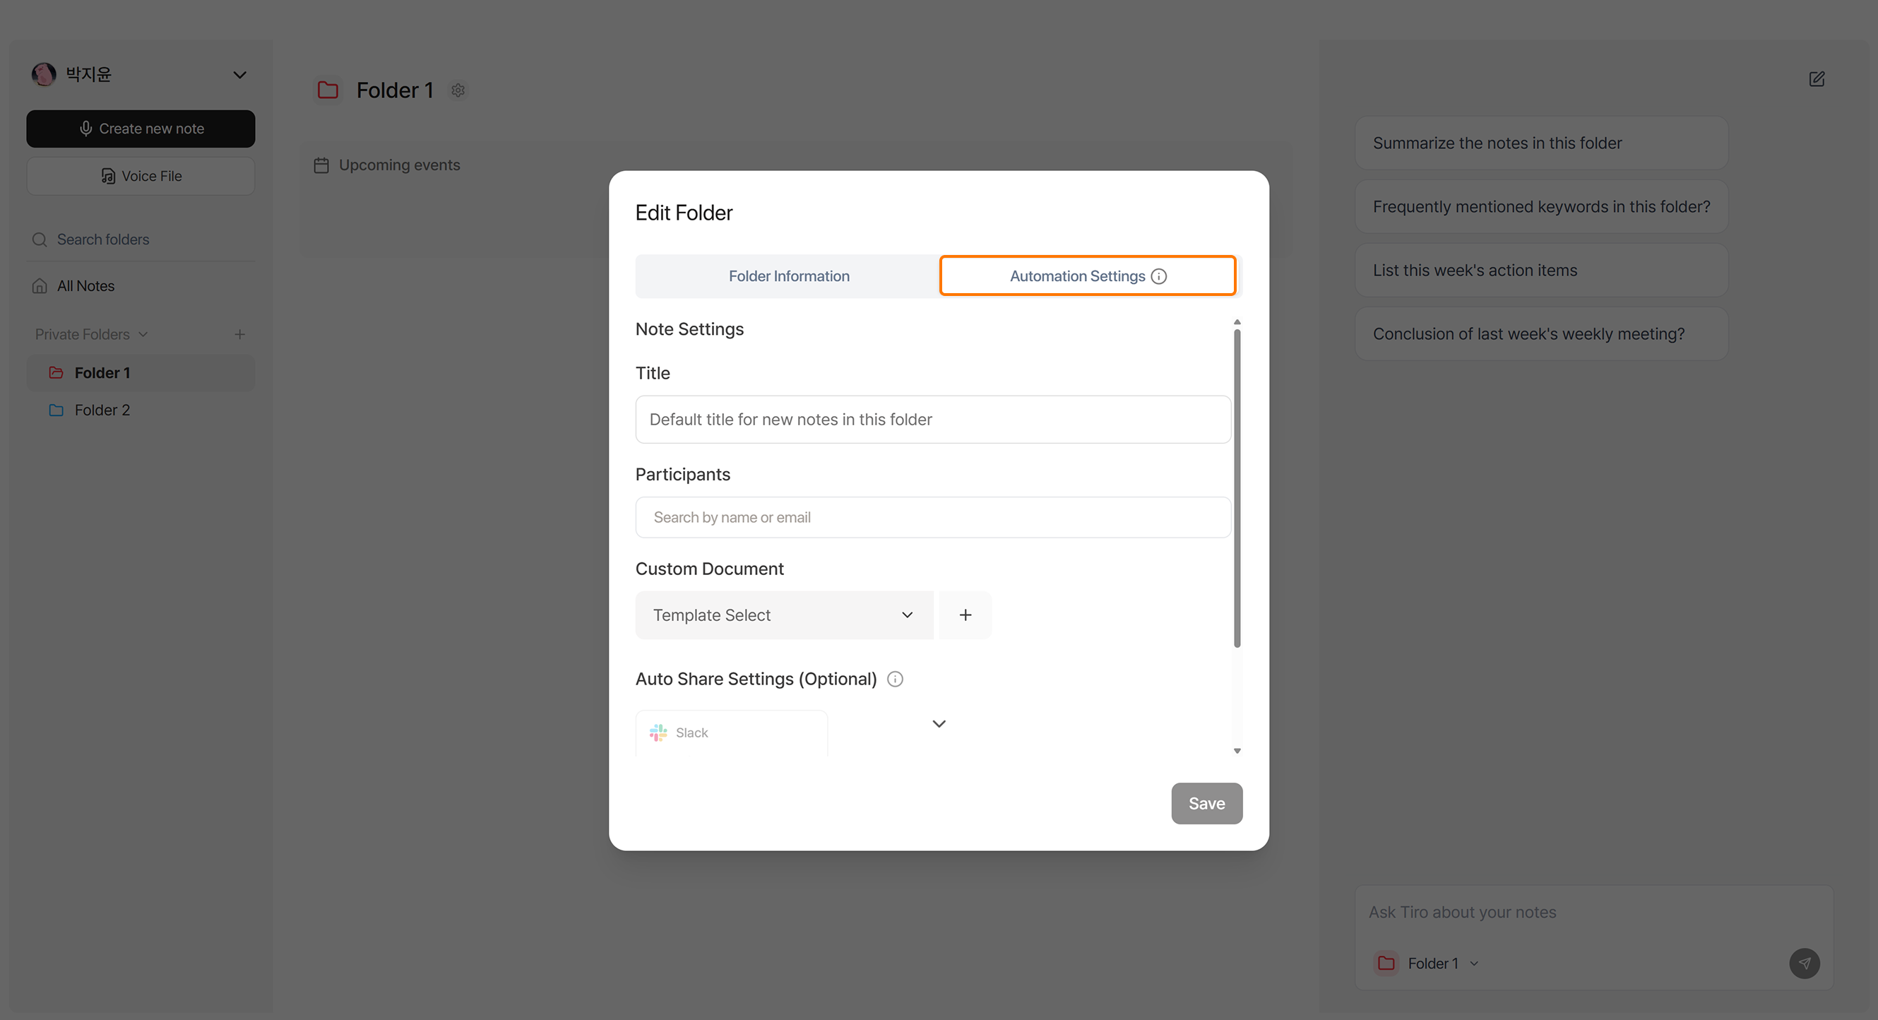1878x1020 pixels.
Task: Select the Automation Settings tab
Action: [1076, 276]
